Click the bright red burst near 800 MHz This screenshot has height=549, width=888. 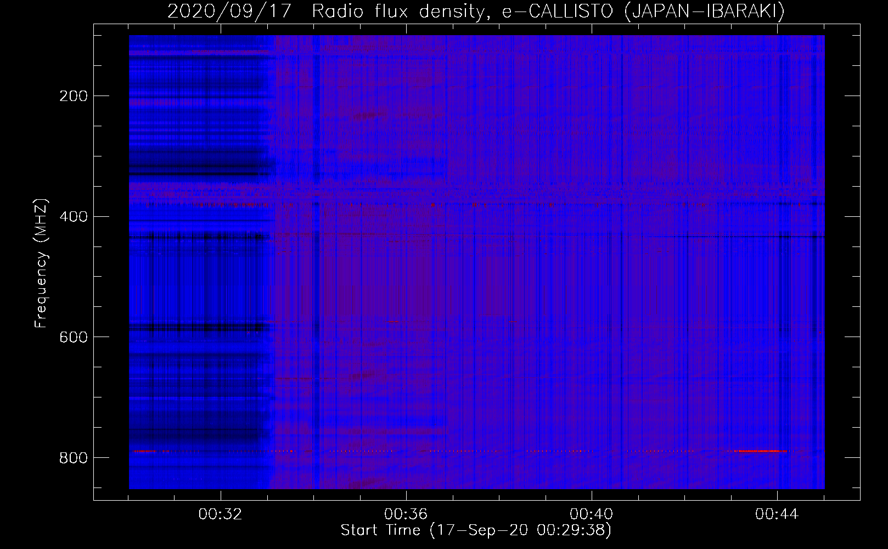click(761, 451)
